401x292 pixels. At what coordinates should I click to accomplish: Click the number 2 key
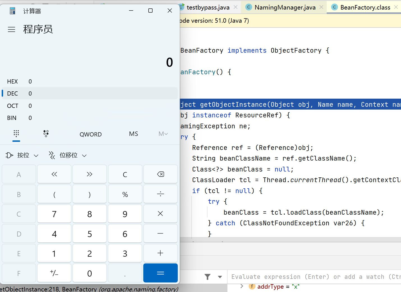(x=89, y=253)
